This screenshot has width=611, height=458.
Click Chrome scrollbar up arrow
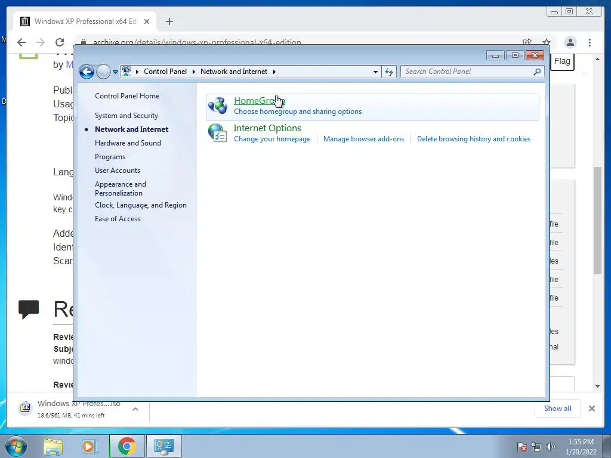[x=597, y=59]
